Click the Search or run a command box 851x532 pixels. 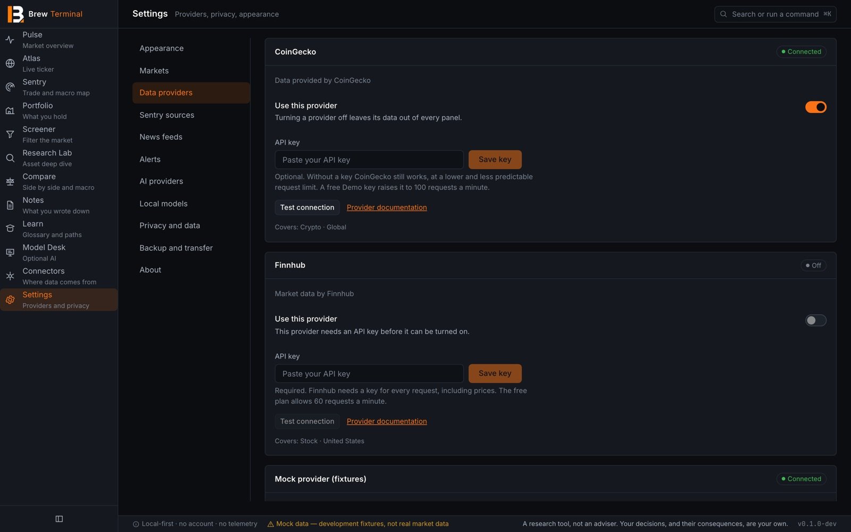(775, 14)
